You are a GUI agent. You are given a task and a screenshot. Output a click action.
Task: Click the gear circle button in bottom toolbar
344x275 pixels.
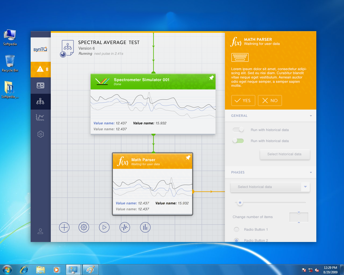point(84,227)
